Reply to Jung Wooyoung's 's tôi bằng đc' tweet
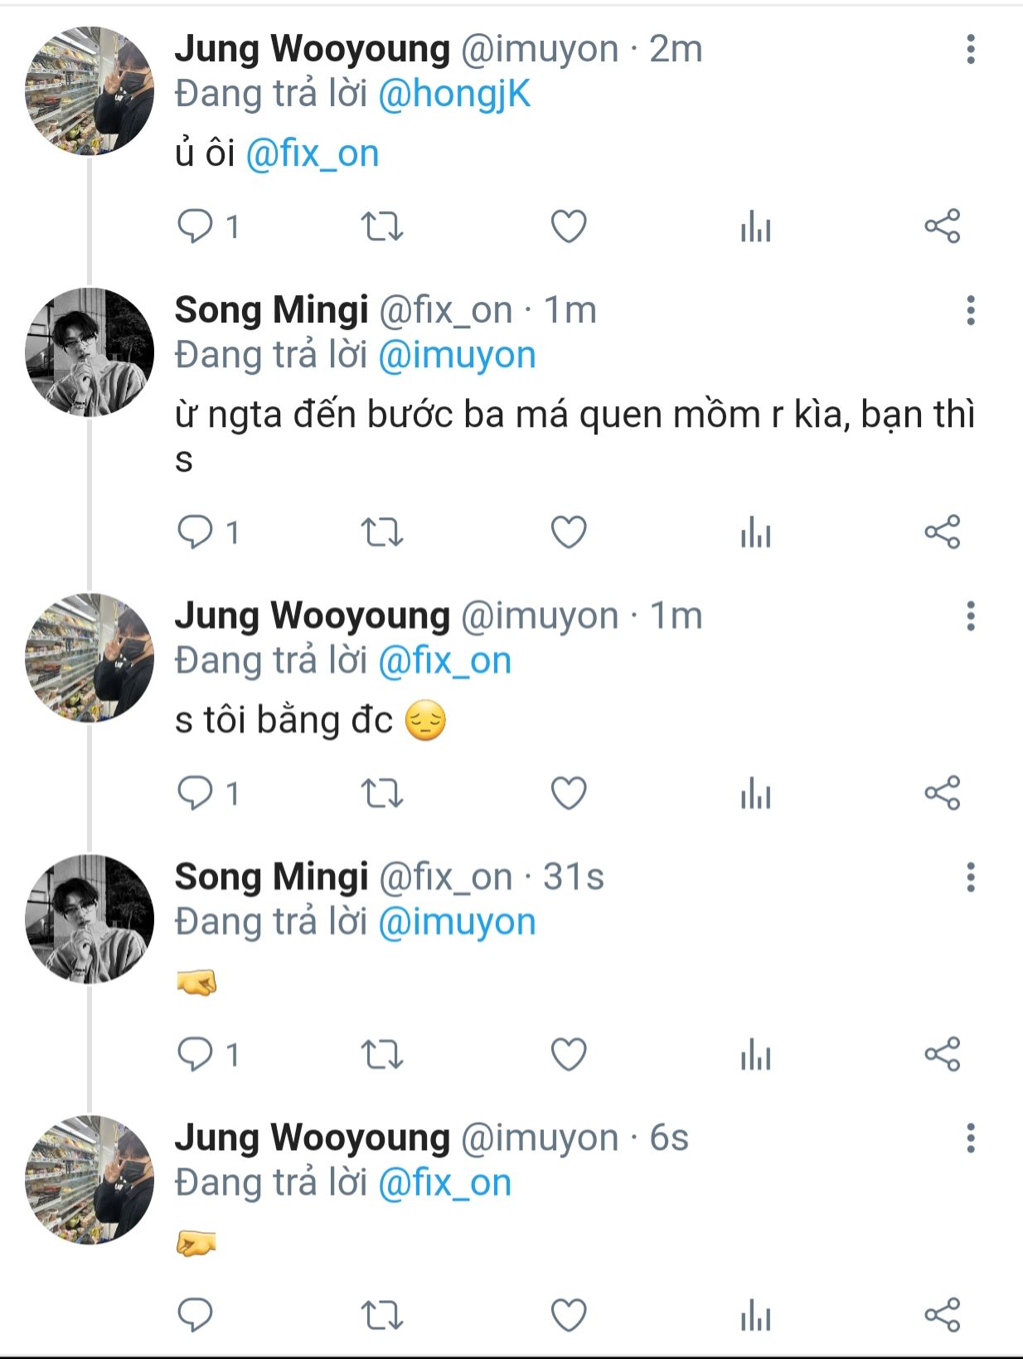Viewport: 1023px width, 1359px height. point(196,794)
